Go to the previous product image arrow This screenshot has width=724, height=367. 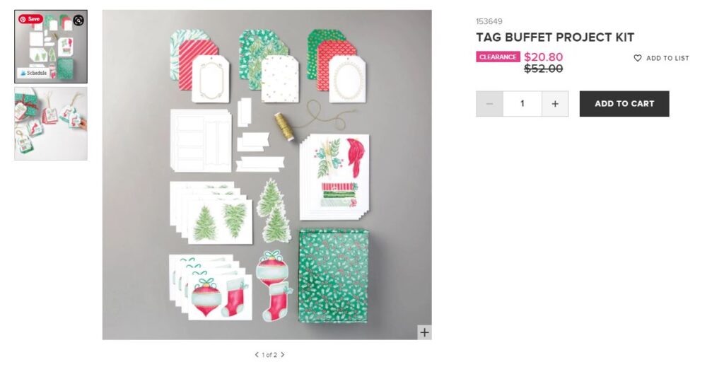[257, 354]
